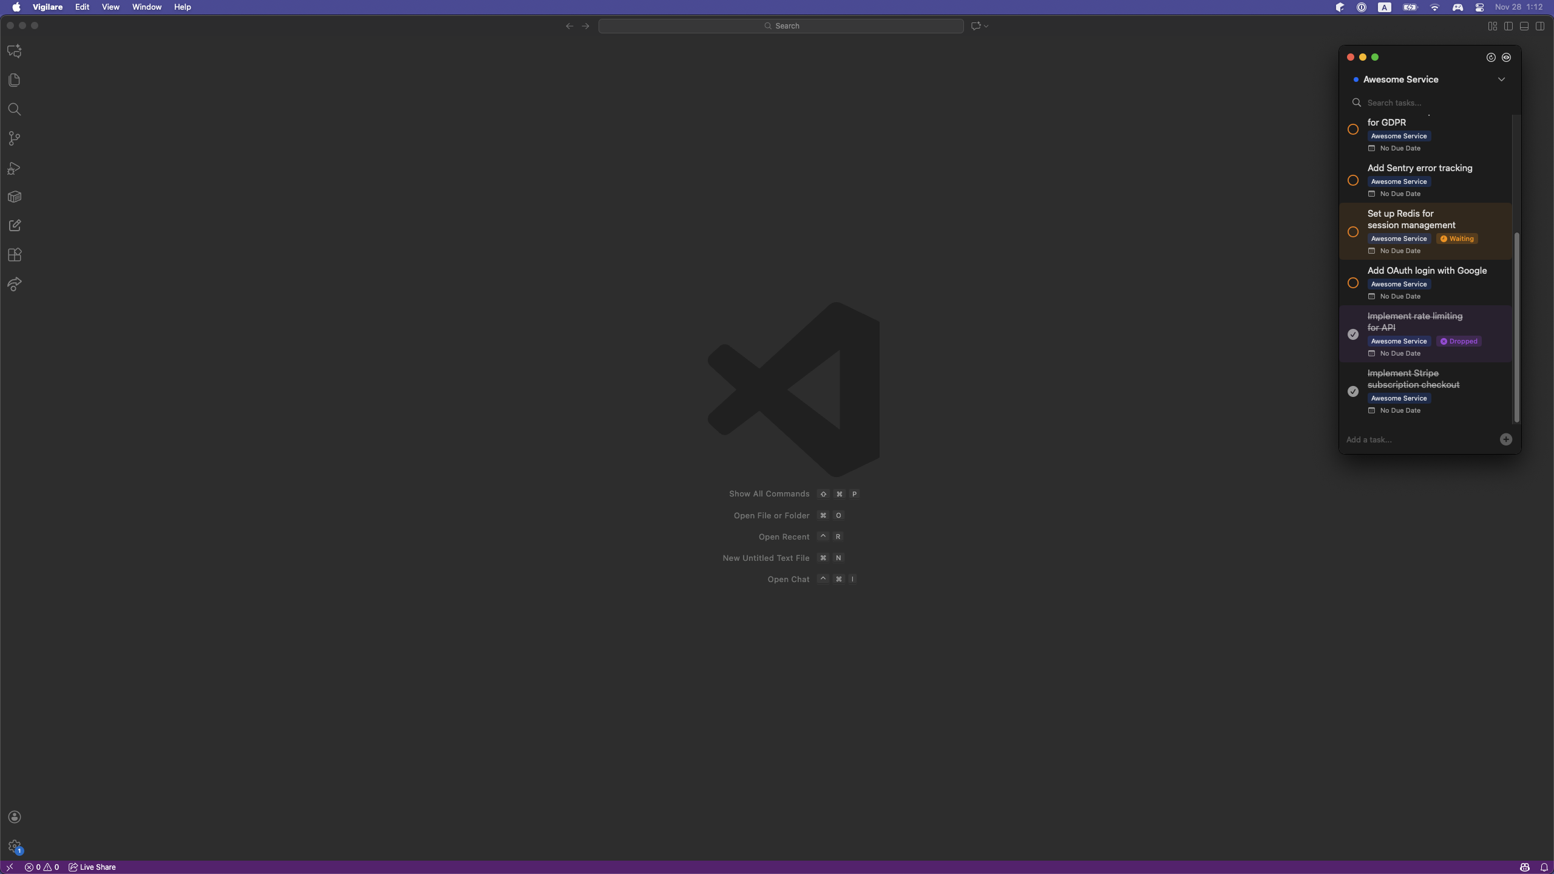The width and height of the screenshot is (1554, 874).
Task: Open the Explorer files icon in activity bar
Action: click(x=15, y=80)
